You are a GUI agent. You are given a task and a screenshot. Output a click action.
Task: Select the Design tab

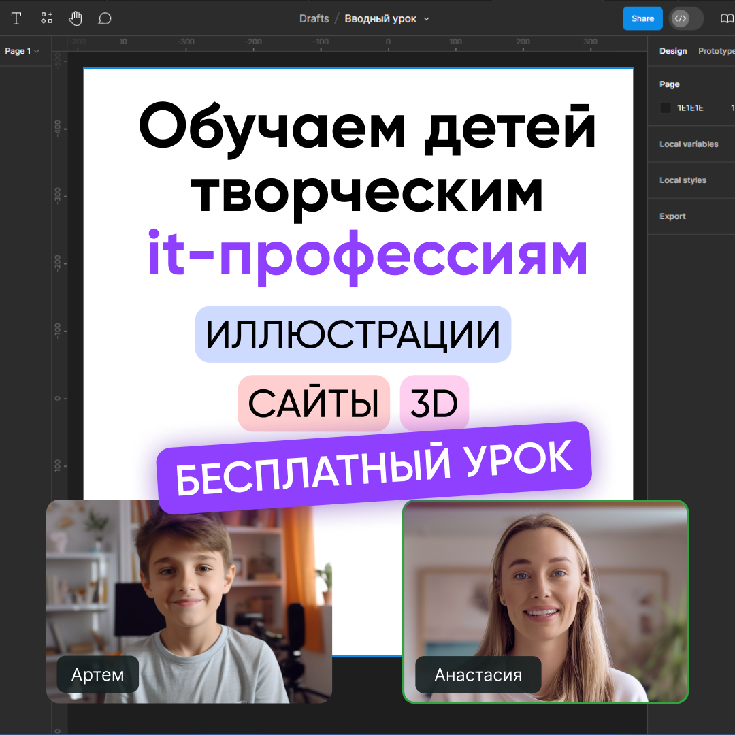(673, 50)
